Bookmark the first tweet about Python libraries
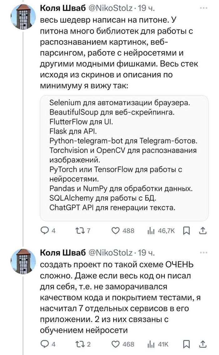 [x=186, y=231]
